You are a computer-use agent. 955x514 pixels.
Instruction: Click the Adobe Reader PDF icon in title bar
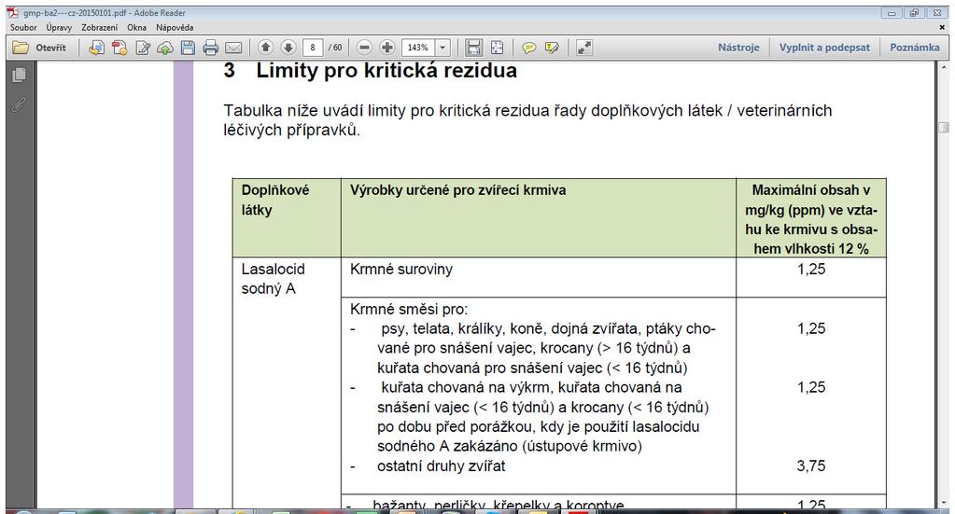13,13
